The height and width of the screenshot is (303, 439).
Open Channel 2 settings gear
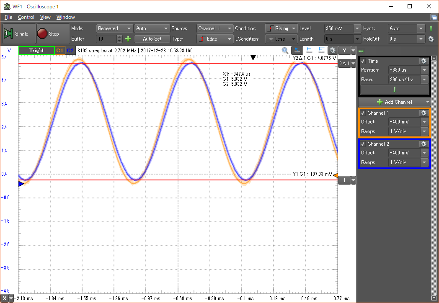424,144
